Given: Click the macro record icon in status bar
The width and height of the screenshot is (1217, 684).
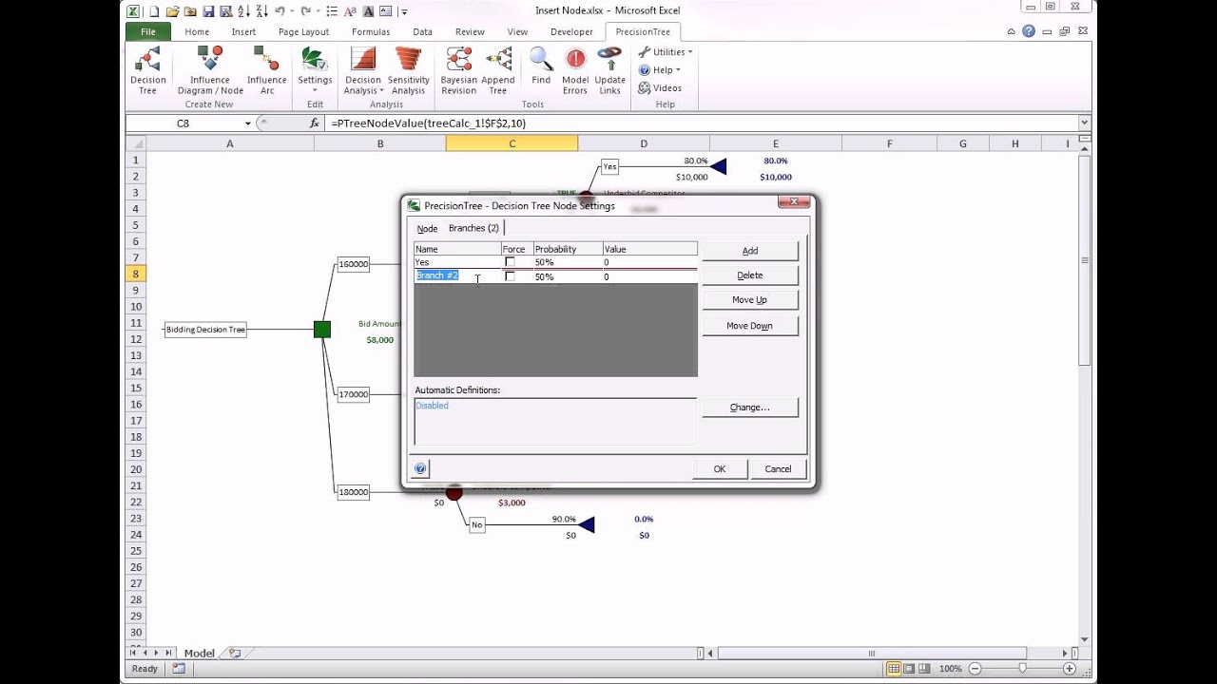Looking at the screenshot, I should [179, 669].
